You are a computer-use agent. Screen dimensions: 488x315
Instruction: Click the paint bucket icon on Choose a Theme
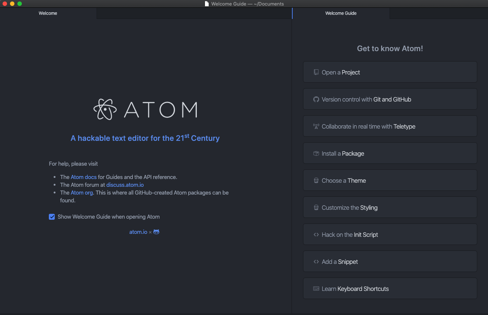pyautogui.click(x=316, y=180)
